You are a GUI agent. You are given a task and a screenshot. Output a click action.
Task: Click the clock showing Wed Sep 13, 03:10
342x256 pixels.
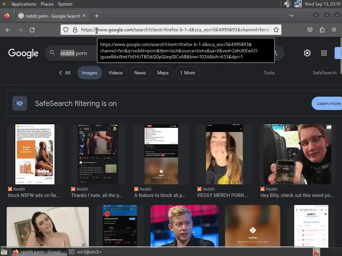coord(323,4)
